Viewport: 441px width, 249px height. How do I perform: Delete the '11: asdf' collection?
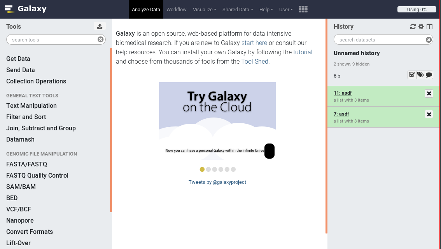pos(429,93)
